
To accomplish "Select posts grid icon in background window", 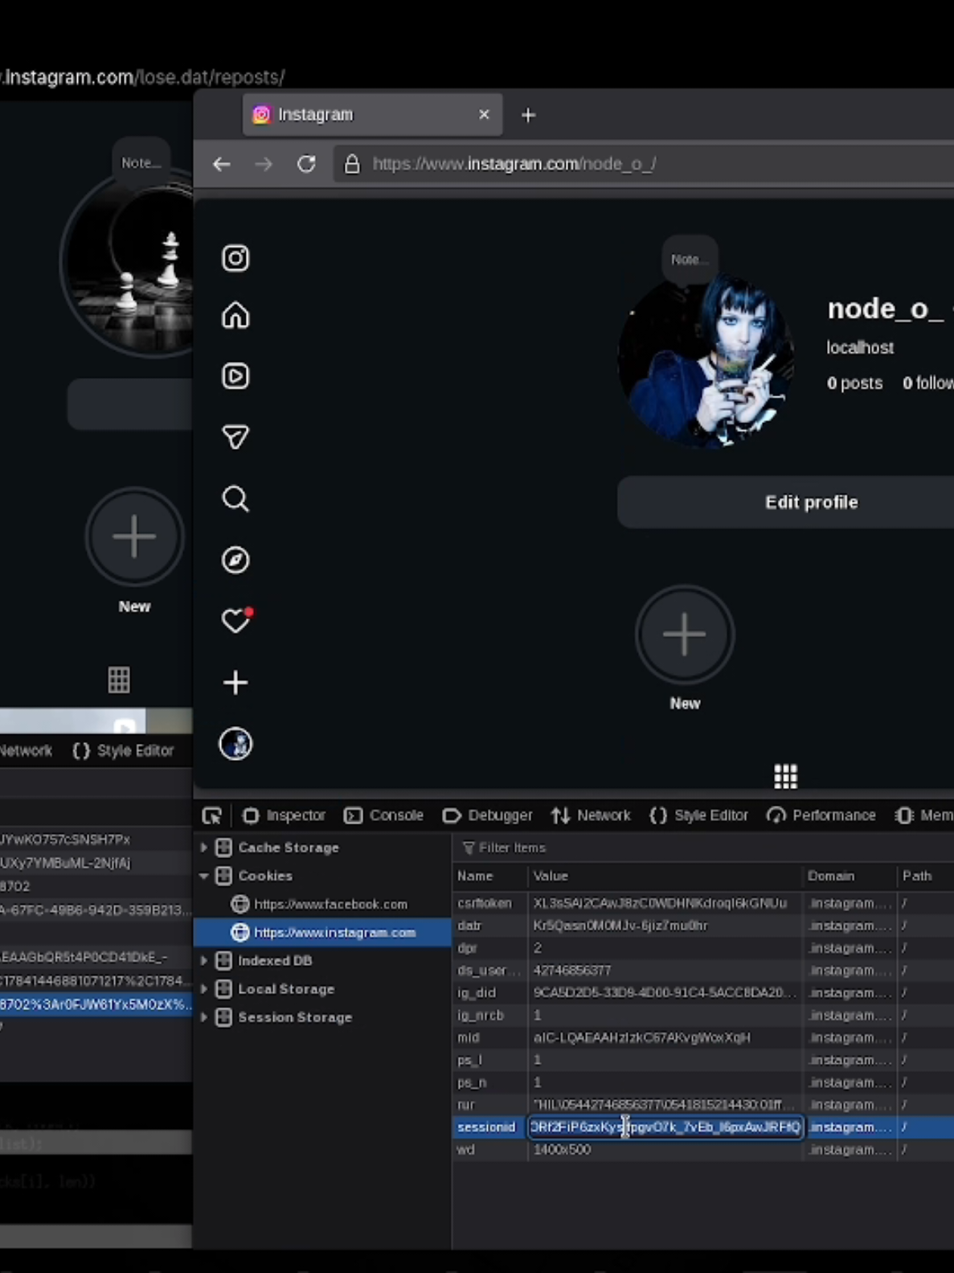I will click(x=119, y=680).
